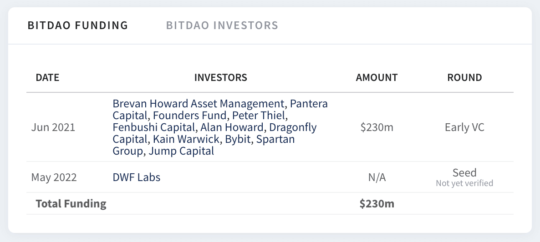Select the $230m Total Funding amount

pos(377,203)
